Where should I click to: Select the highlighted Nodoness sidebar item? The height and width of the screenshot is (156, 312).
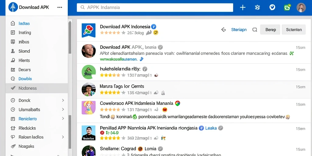tap(37, 88)
